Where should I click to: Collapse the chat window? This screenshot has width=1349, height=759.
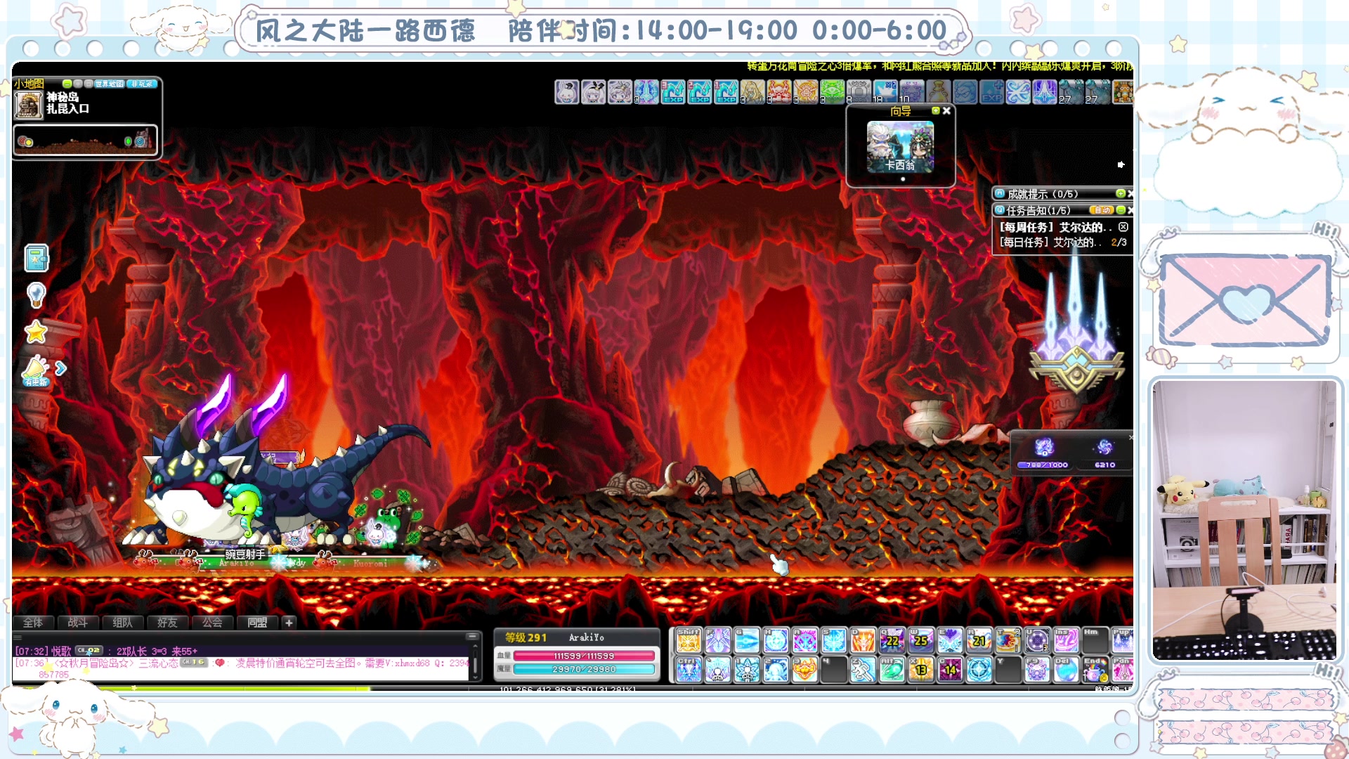473,636
